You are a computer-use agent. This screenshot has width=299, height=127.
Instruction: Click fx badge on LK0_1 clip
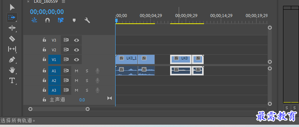click(x=121, y=58)
